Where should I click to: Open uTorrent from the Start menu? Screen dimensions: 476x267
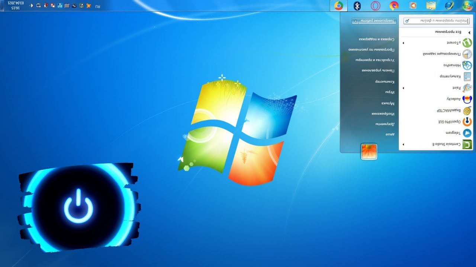point(437,43)
